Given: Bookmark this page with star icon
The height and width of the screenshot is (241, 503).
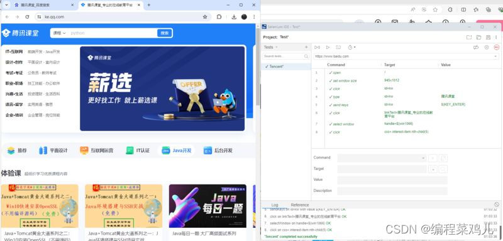Looking at the screenshot, I should 205,17.
